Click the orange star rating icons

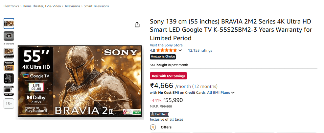click(167, 50)
